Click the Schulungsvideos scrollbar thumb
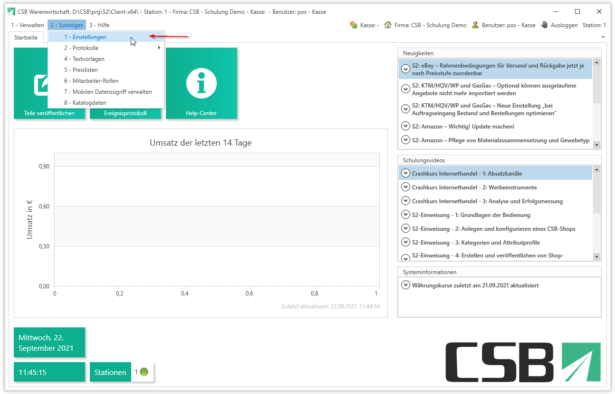The width and height of the screenshot is (615, 394). (597, 194)
